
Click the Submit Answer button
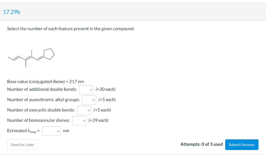coord(242,145)
